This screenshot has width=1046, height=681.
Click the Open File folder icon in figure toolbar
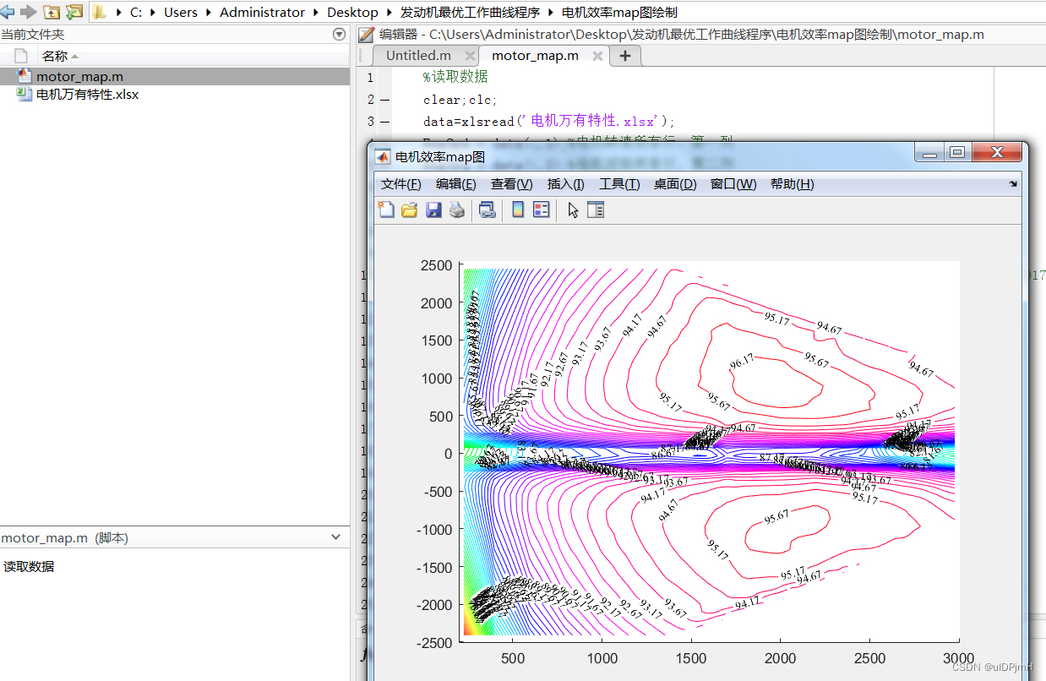[409, 210]
